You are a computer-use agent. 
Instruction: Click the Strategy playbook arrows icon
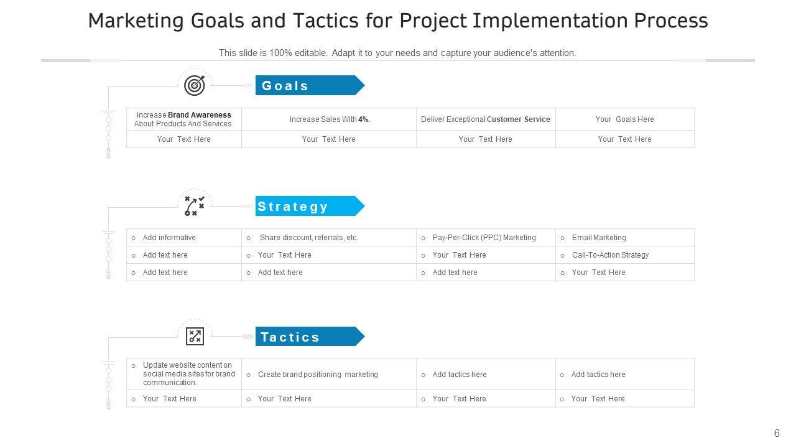(x=195, y=206)
